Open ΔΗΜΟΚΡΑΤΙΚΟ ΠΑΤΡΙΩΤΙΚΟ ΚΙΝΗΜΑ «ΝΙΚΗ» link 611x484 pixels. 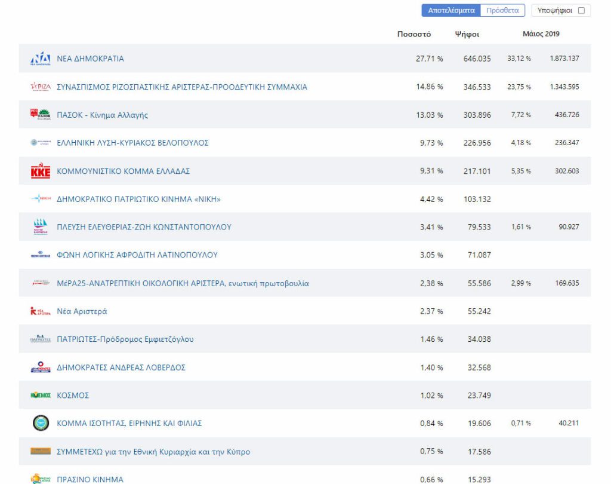138,199
